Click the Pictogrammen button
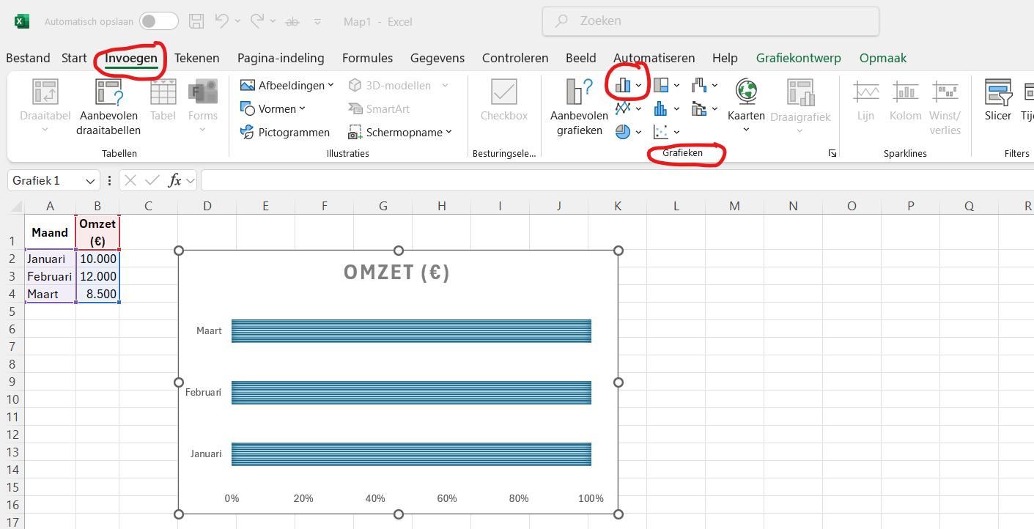The image size is (1034, 529). (284, 132)
